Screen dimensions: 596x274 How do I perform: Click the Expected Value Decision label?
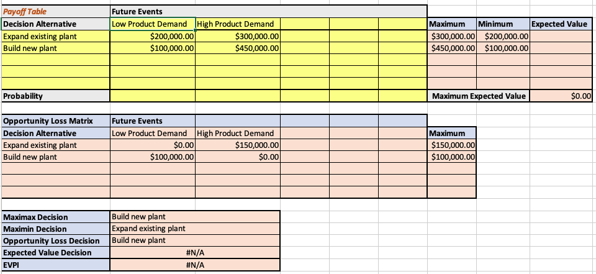coord(56,253)
